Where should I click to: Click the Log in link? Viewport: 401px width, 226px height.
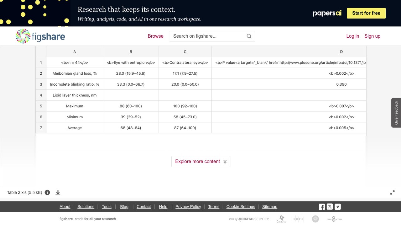(353, 36)
